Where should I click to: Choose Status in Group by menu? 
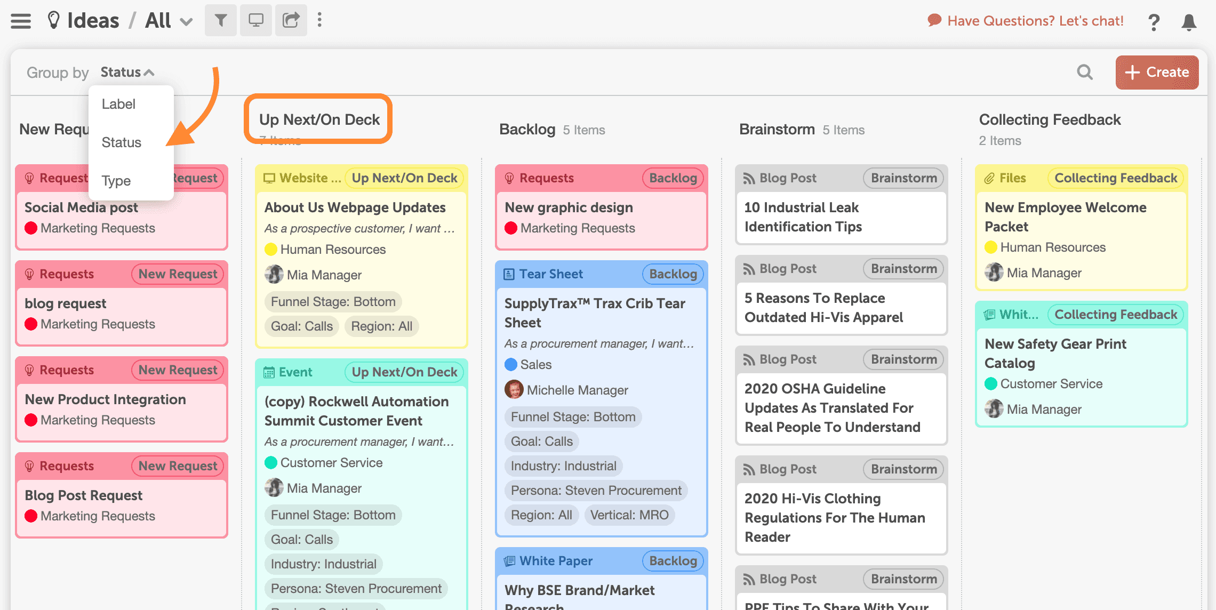(122, 142)
